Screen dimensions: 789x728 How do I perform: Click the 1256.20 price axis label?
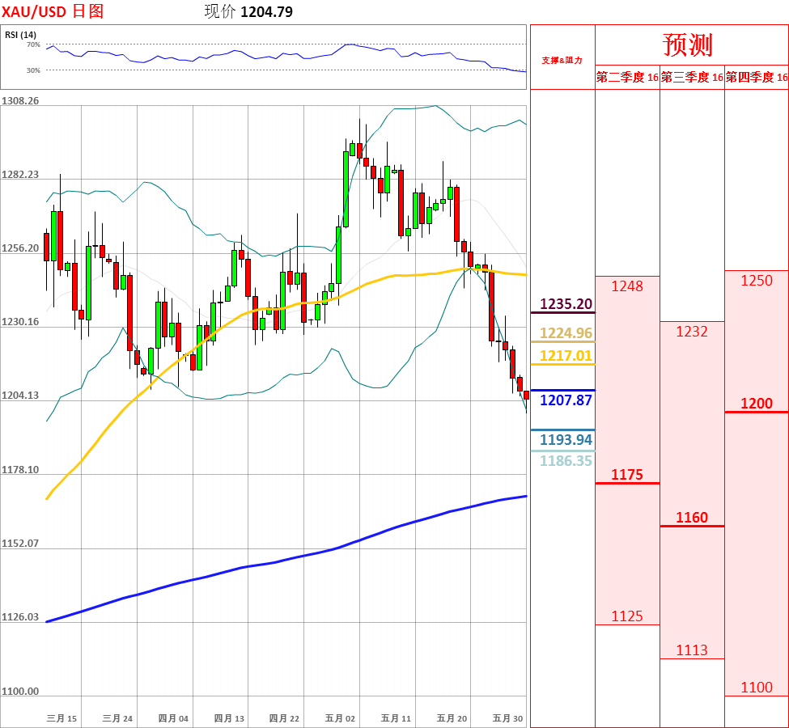pos(20,248)
